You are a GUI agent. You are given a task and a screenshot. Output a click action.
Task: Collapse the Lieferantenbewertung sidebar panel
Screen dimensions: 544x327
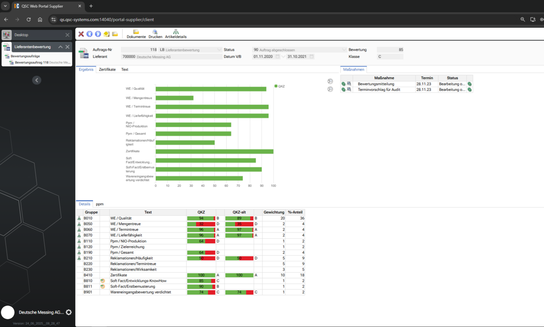[60, 47]
